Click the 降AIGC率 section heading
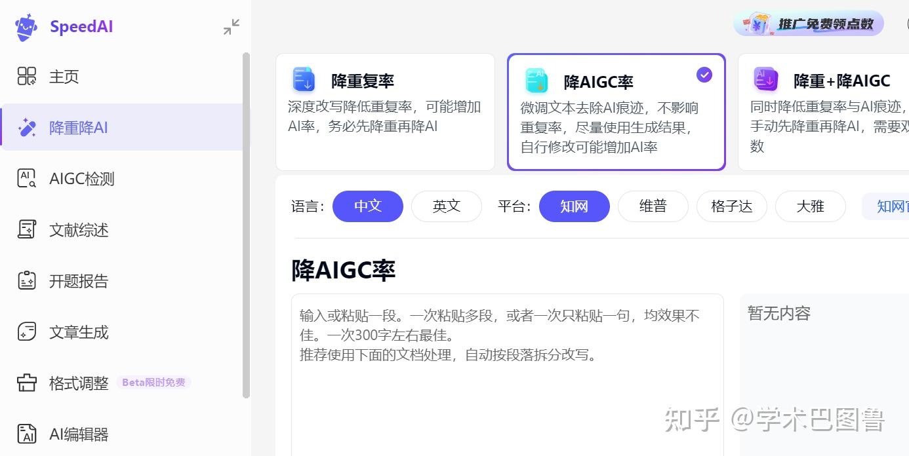Screen dimensions: 909x456 tap(344, 269)
